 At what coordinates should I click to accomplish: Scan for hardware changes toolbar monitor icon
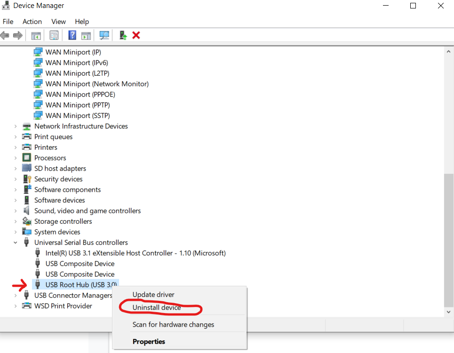tap(104, 35)
